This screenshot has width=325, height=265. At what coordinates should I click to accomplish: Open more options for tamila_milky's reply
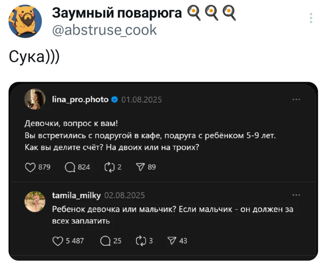pyautogui.click(x=296, y=195)
